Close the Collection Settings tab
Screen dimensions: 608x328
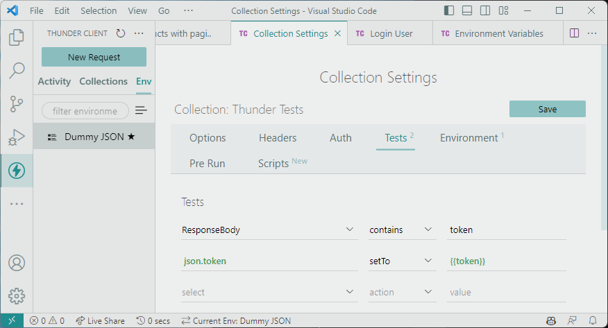[x=338, y=34]
